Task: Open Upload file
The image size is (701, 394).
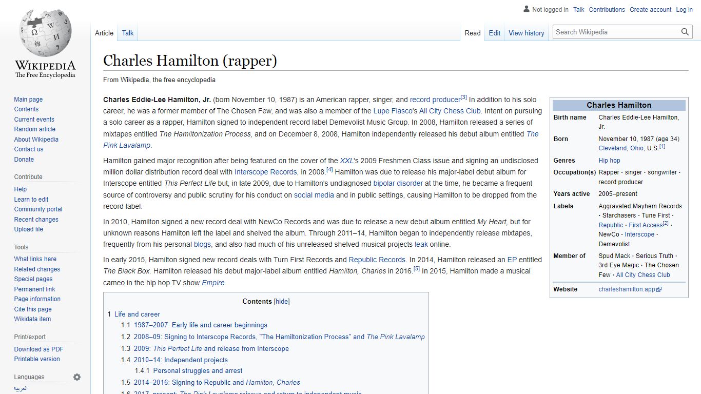Action: click(29, 229)
